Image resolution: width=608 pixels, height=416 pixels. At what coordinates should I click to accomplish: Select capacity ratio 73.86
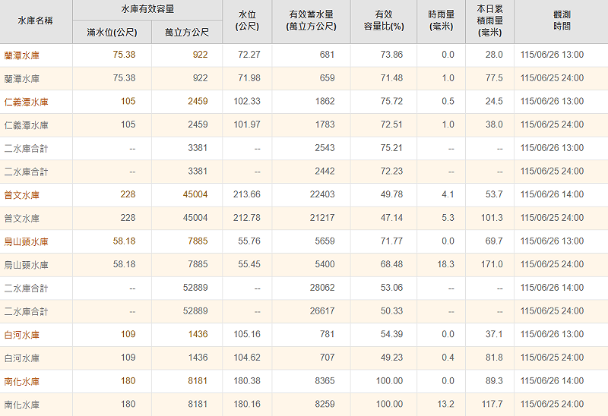click(391, 55)
